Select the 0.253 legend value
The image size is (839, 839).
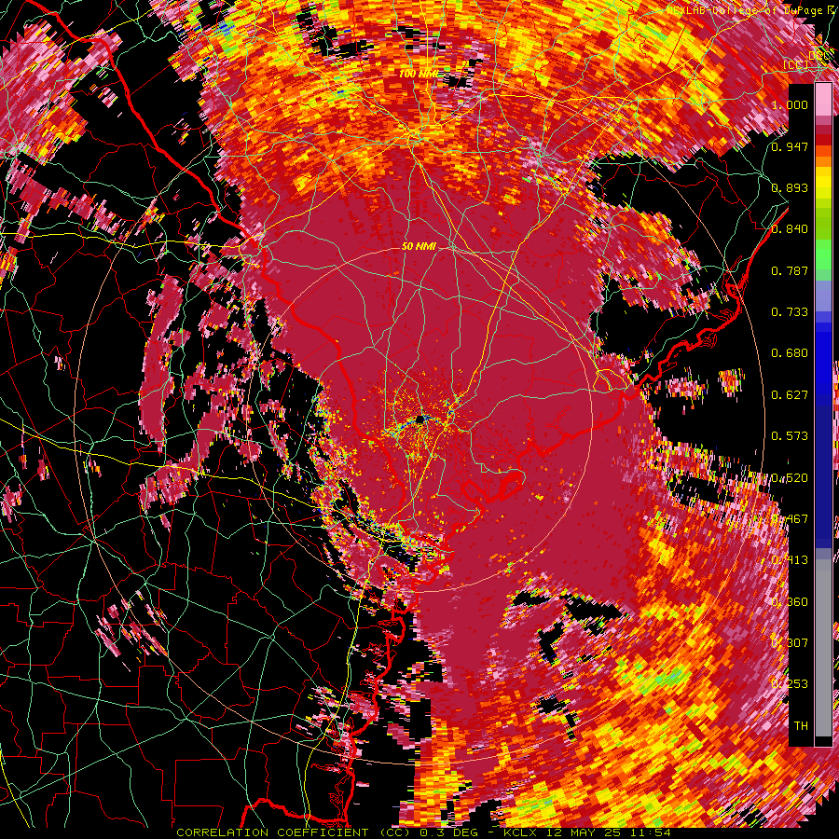pyautogui.click(x=790, y=684)
